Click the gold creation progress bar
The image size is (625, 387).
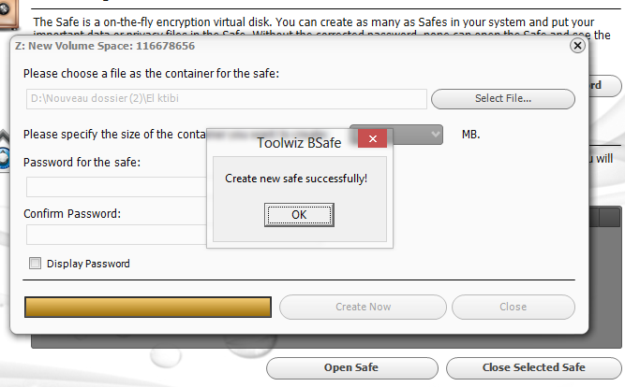click(x=147, y=307)
